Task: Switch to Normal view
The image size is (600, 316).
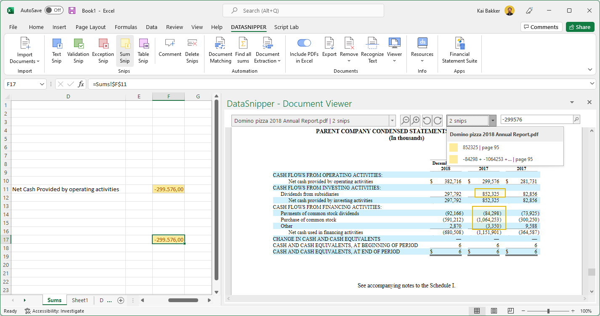Action: point(477,311)
